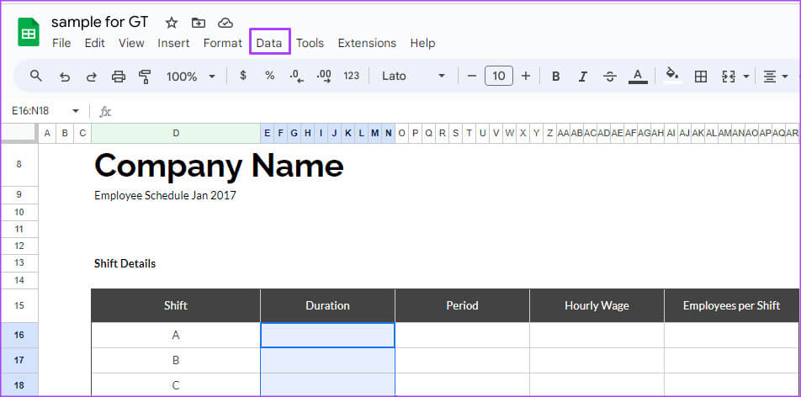Open the Edit menu
Screen dimensions: 801x397
(94, 43)
